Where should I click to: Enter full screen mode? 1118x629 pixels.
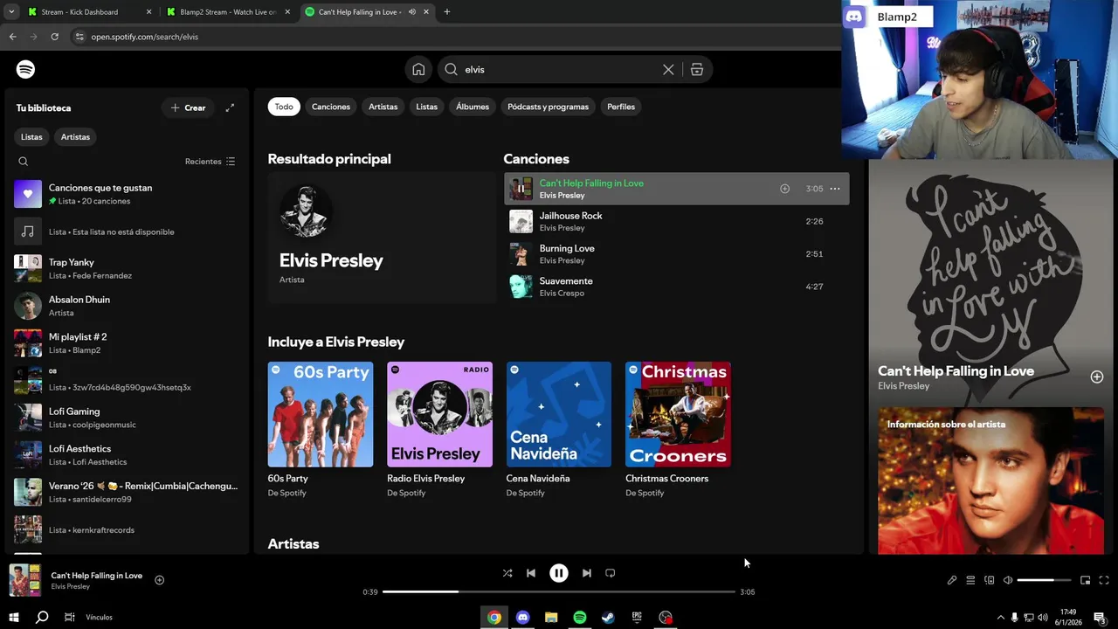(x=1104, y=580)
